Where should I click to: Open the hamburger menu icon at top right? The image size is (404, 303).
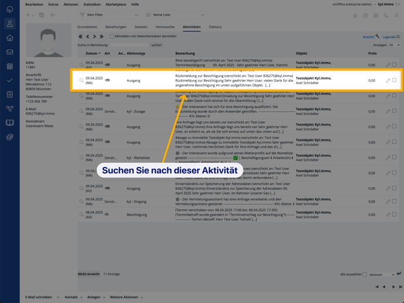point(396,16)
